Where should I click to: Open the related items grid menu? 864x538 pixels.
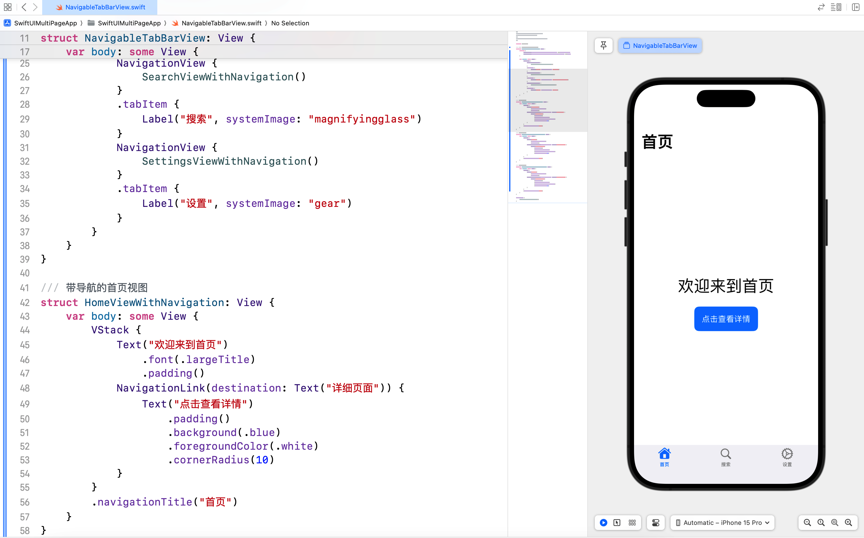(7, 7)
